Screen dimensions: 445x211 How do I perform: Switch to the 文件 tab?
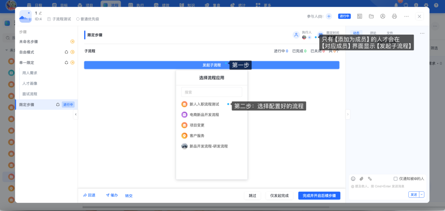[x=390, y=33]
